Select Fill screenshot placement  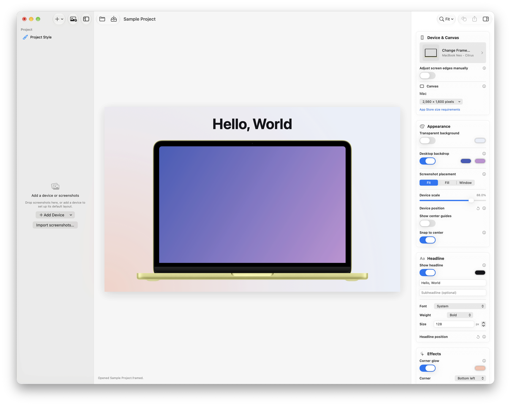[x=447, y=183]
